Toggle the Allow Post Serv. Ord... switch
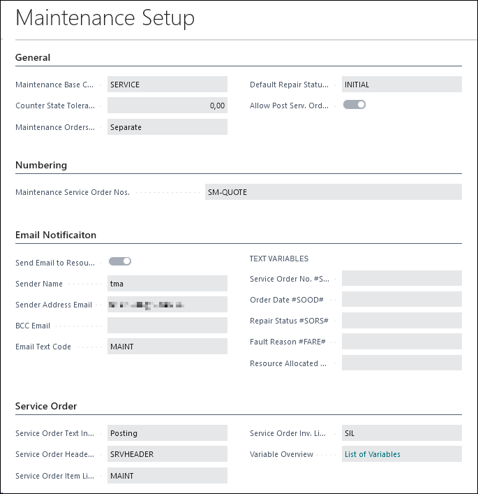The width and height of the screenshot is (478, 494). click(x=354, y=105)
